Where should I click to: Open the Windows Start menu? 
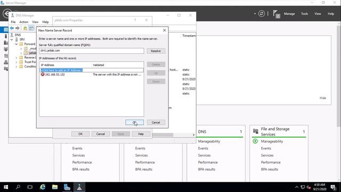(x=6, y=187)
